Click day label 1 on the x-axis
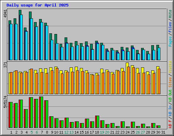Image resolution: width=174 pixels, height=136 pixels. (11, 132)
